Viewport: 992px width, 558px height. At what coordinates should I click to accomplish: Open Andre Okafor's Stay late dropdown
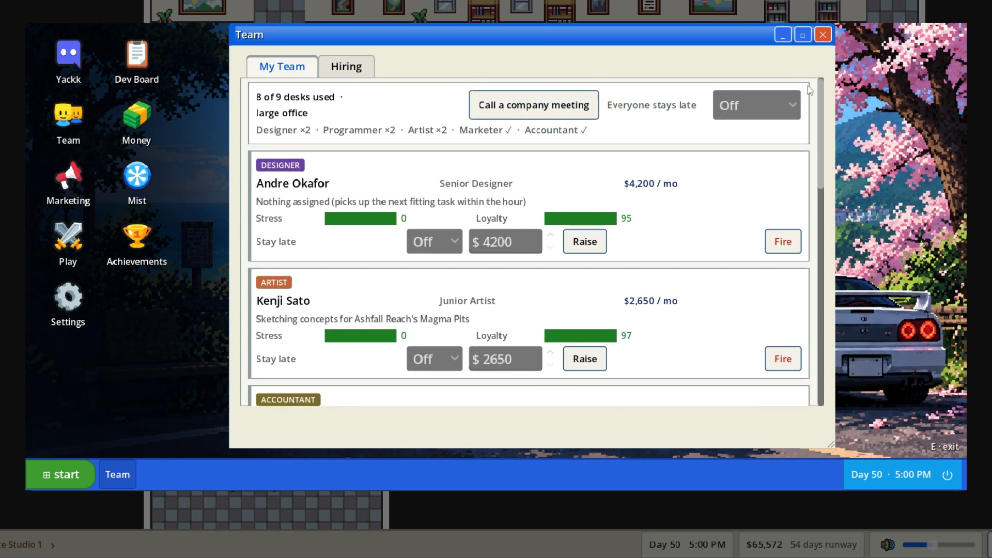pos(434,241)
